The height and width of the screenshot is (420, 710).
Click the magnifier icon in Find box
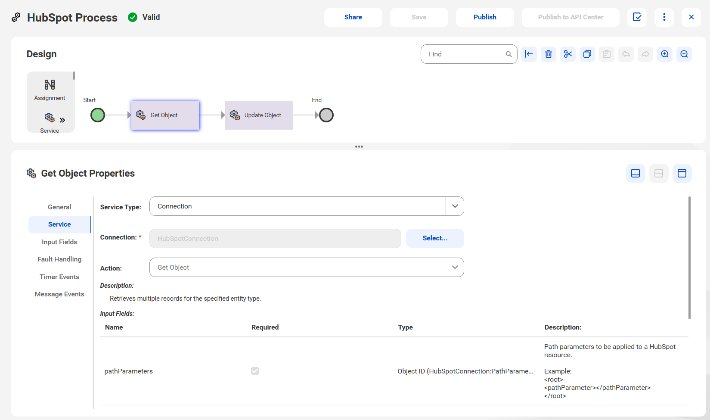pos(509,54)
